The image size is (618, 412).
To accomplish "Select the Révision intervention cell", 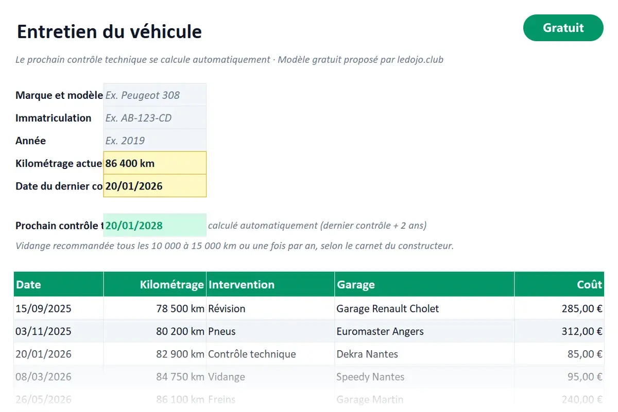I will coord(270,308).
